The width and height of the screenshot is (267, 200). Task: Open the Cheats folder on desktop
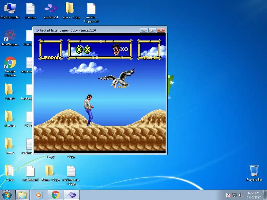click(10, 92)
